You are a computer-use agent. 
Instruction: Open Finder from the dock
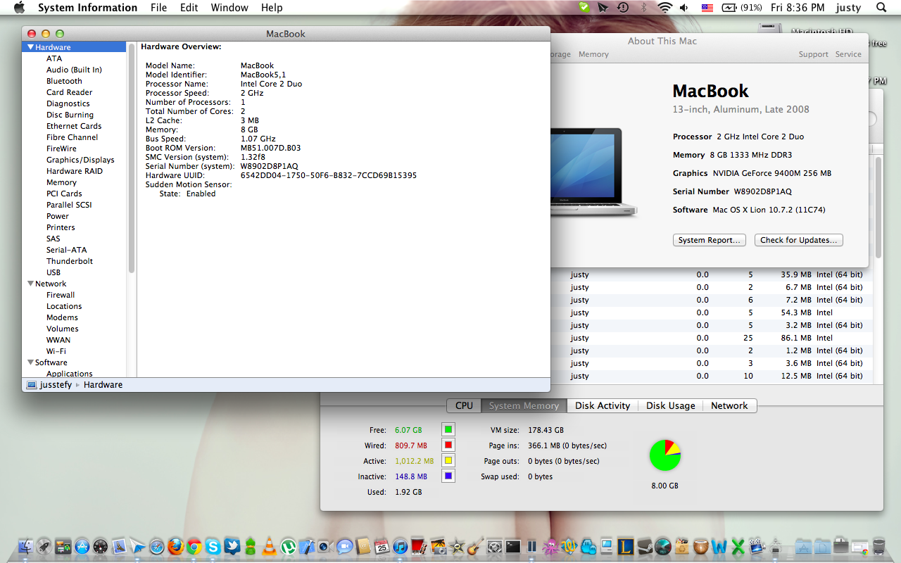26,546
